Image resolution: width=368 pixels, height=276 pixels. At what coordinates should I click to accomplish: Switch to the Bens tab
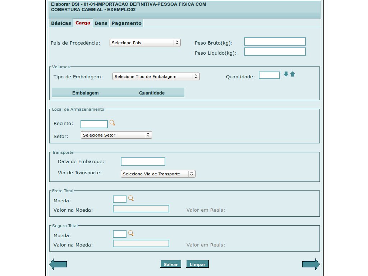click(x=101, y=23)
